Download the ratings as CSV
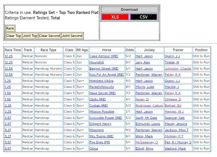The height and width of the screenshot is (157, 217). (143, 17)
